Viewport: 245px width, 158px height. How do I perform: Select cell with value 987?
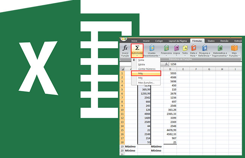(170, 138)
